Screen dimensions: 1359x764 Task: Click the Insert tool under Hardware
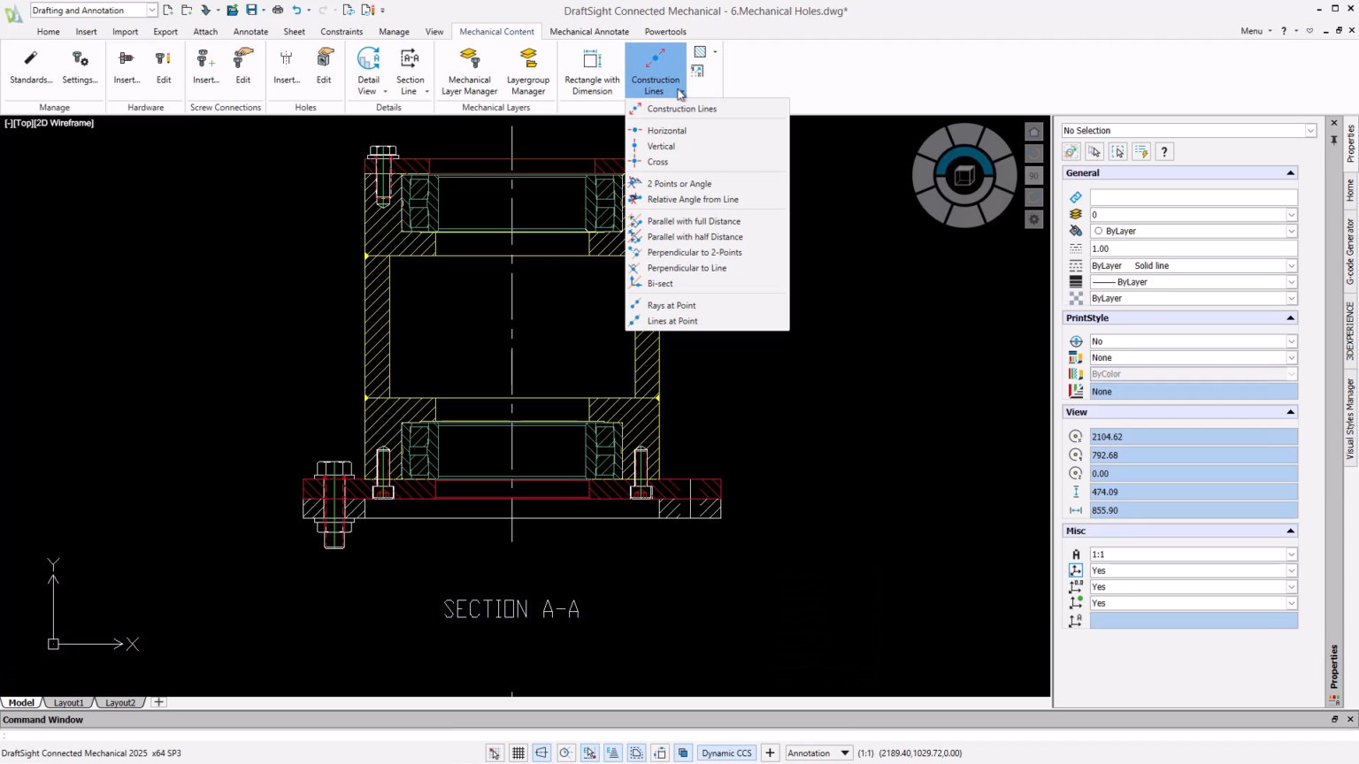126,71
